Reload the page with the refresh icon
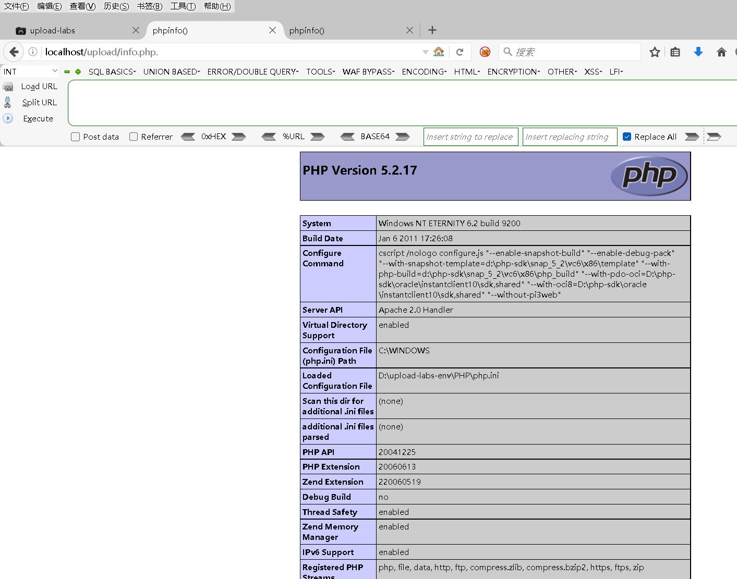 (460, 52)
